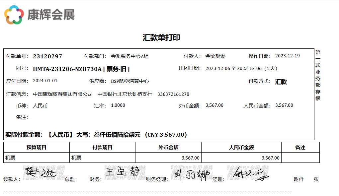Click the 备注 table column header
339x196 pixels.
click(300, 148)
